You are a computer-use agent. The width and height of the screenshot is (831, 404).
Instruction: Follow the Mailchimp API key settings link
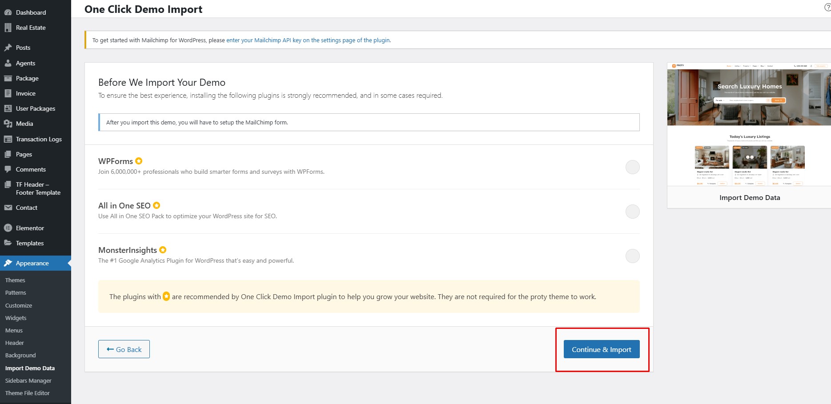coord(308,40)
